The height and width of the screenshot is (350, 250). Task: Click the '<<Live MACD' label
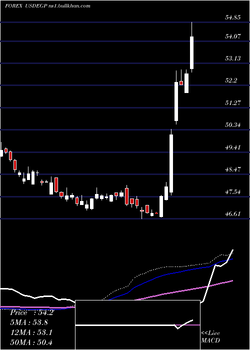click(x=210, y=336)
